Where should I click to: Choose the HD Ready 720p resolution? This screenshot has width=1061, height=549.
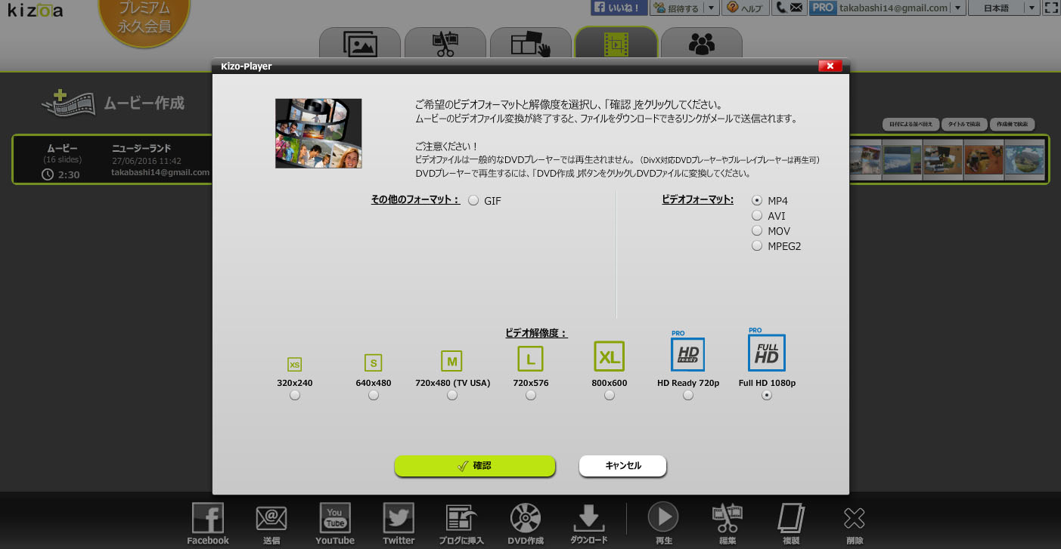pos(688,395)
